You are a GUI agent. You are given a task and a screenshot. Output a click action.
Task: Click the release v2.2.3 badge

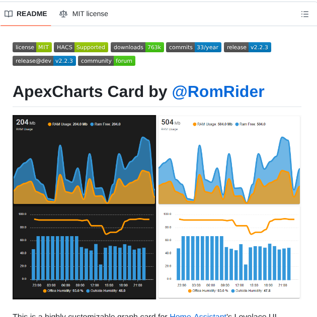coord(248,47)
